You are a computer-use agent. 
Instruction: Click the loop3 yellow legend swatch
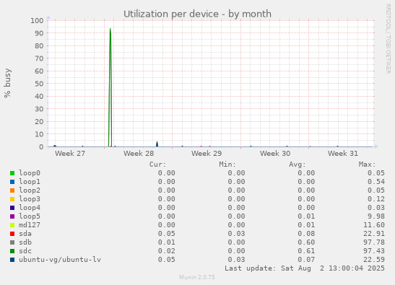[x=12, y=199]
